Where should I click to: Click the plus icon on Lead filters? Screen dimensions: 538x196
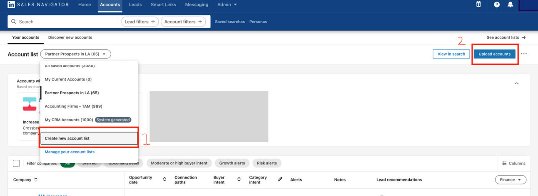click(x=153, y=22)
